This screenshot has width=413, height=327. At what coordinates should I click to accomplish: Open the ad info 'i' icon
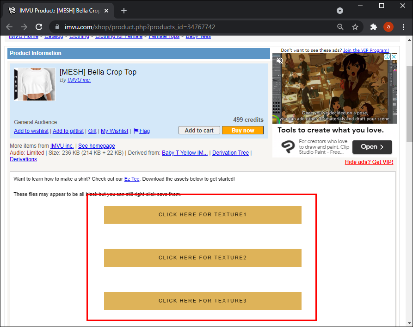coord(387,57)
